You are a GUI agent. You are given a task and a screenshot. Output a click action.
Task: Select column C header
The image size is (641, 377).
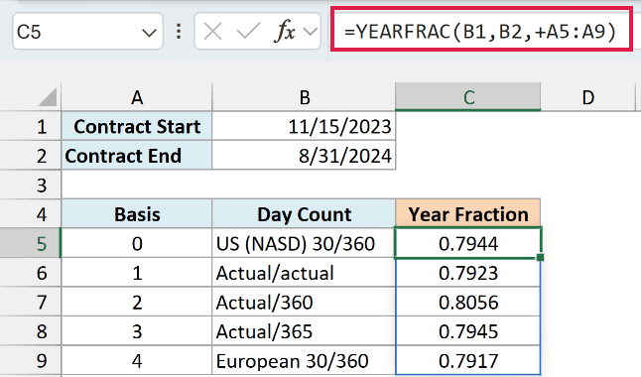click(468, 97)
